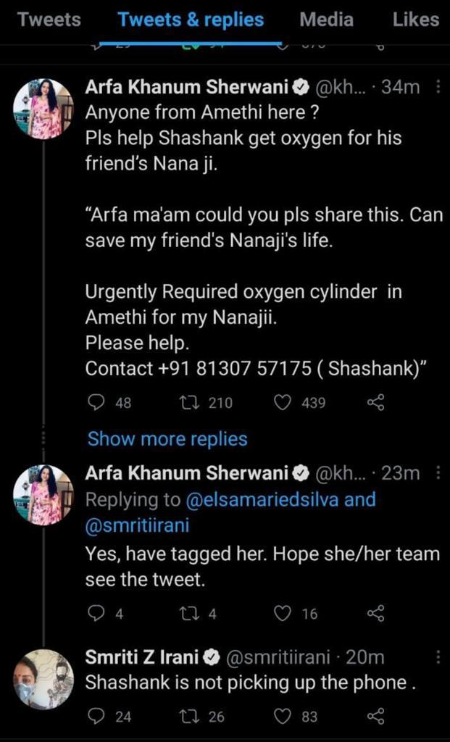Open more options for the 34m tweet
The image size is (450, 742).
pyautogui.click(x=438, y=88)
